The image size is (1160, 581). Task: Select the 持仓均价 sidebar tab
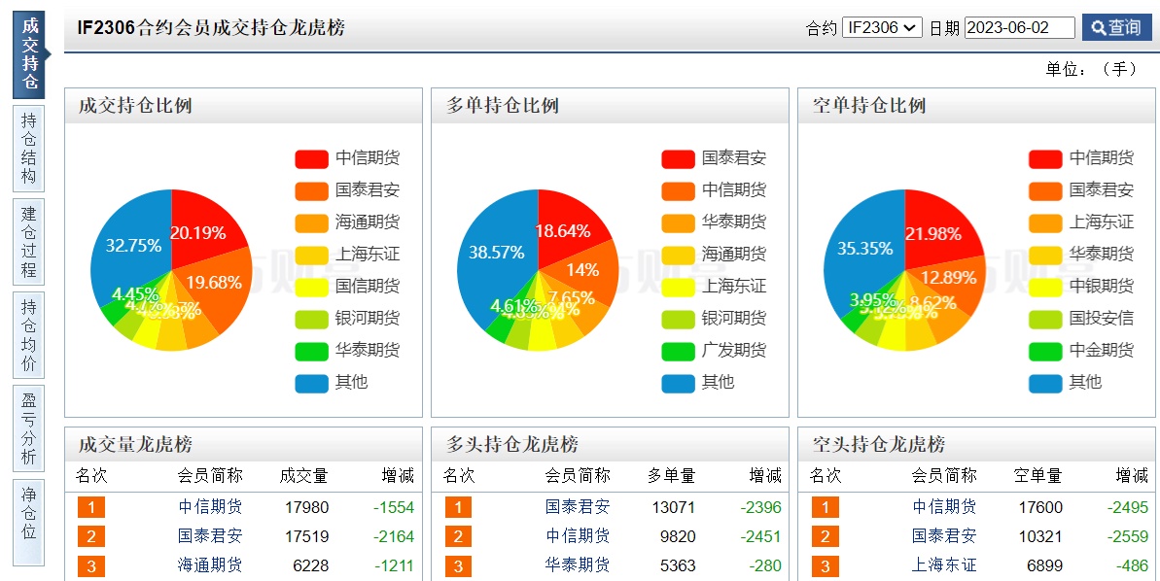click(x=29, y=335)
